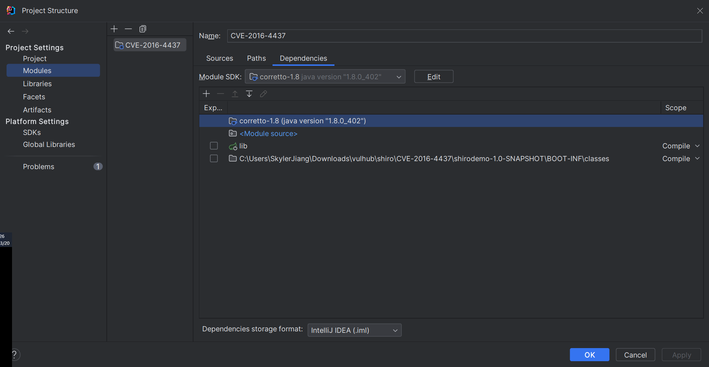Click the lib library icon
This screenshot has height=367, width=709.
pyautogui.click(x=233, y=146)
